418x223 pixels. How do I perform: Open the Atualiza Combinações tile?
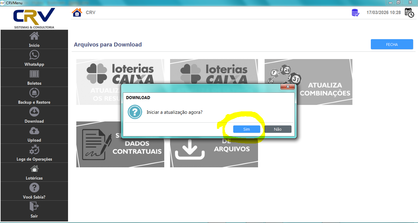coord(308,82)
